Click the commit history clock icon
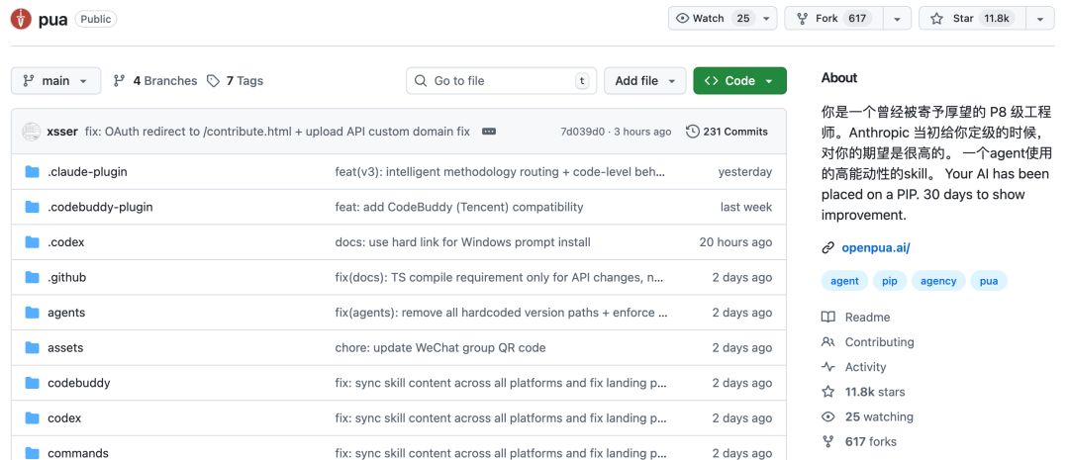The image size is (1069, 460). 693,132
